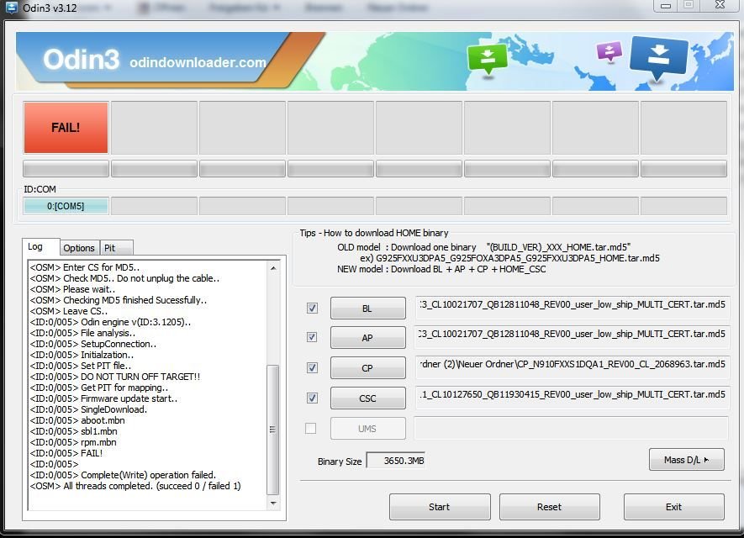The width and height of the screenshot is (744, 538).
Task: Click log line 'Get PIT for mapping..'
Action: [99, 388]
